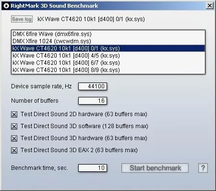Click the current device label beside Save log
Viewport: 216px width, 191px height.
click(91, 19)
